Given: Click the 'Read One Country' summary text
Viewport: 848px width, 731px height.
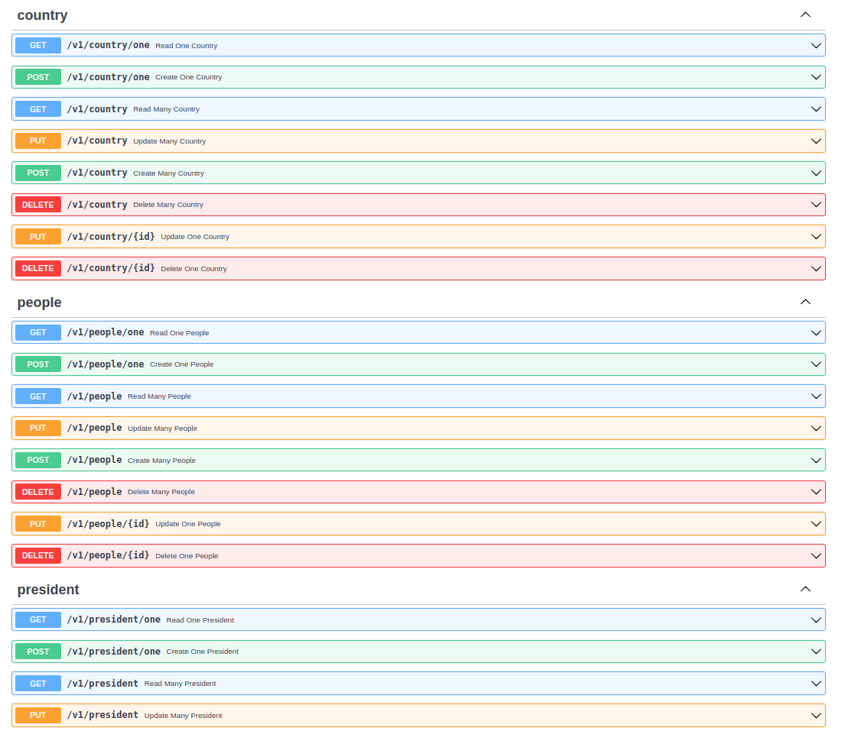Looking at the screenshot, I should (187, 46).
